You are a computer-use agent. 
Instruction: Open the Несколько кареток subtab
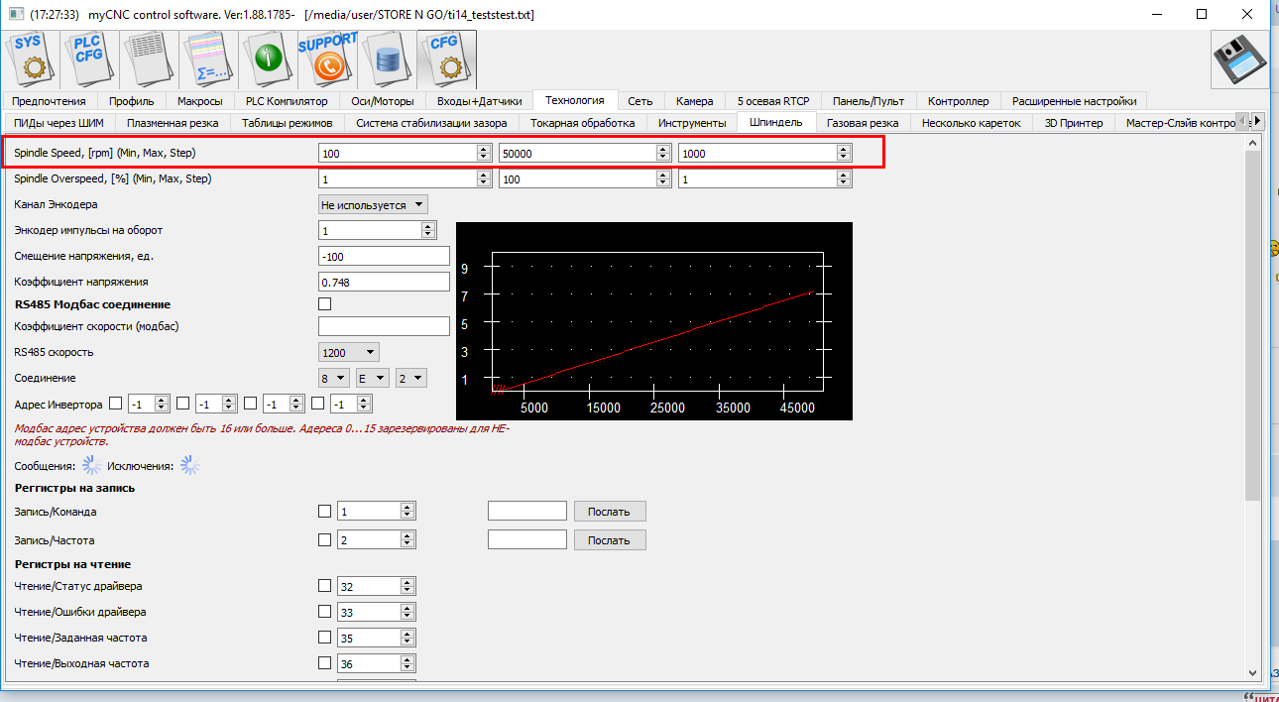coord(971,123)
